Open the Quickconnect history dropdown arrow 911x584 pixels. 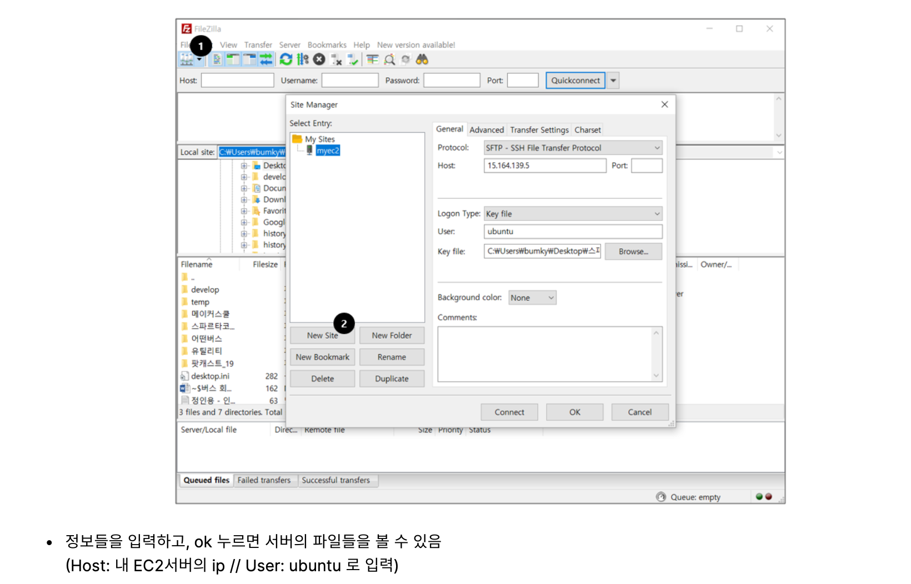613,80
